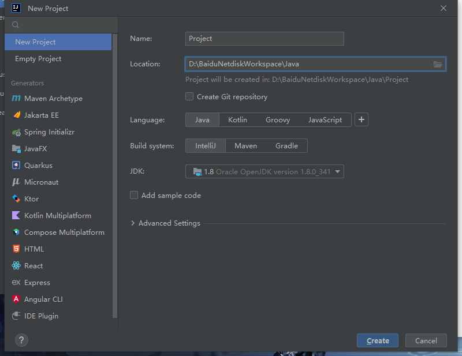Select the Jakarta EE generator icon
The image size is (462, 356).
pos(16,115)
